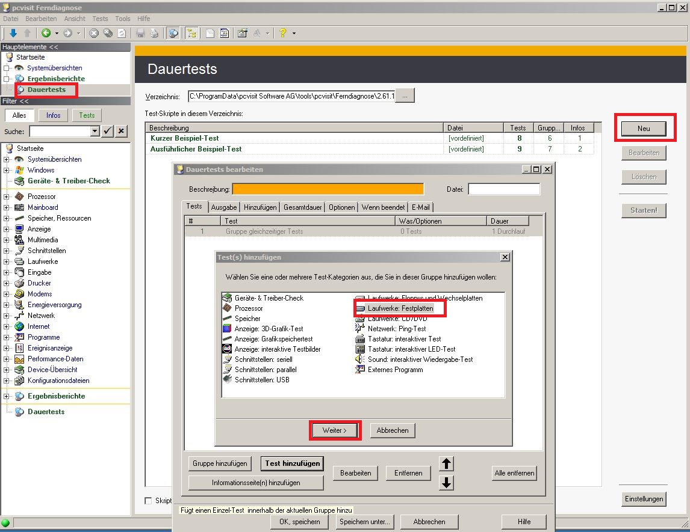
Task: Click the blue down arrow toolbar icon
Action: click(13, 33)
